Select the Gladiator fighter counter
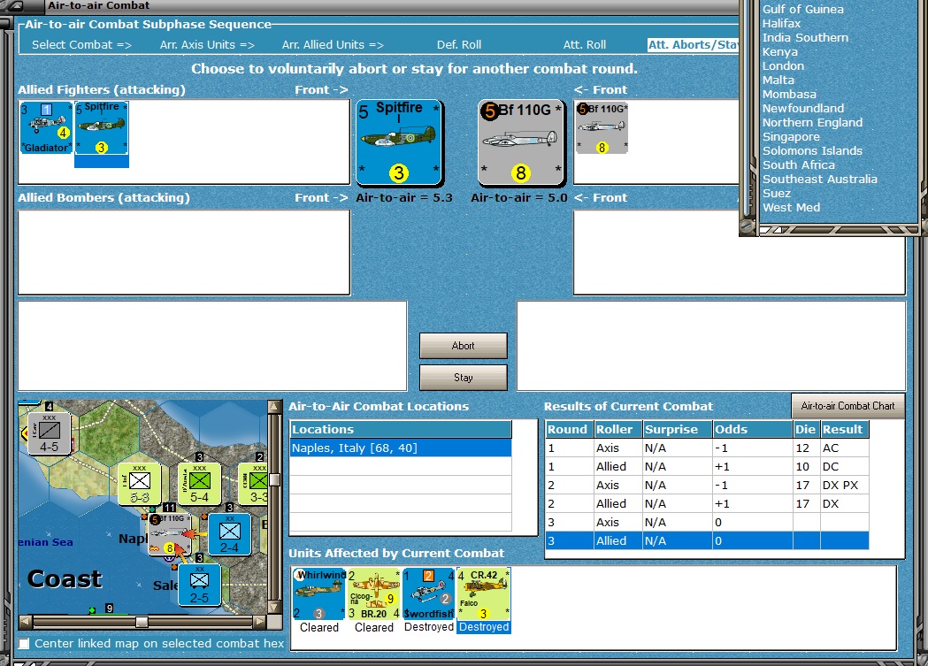This screenshot has width=928, height=666. click(x=46, y=127)
